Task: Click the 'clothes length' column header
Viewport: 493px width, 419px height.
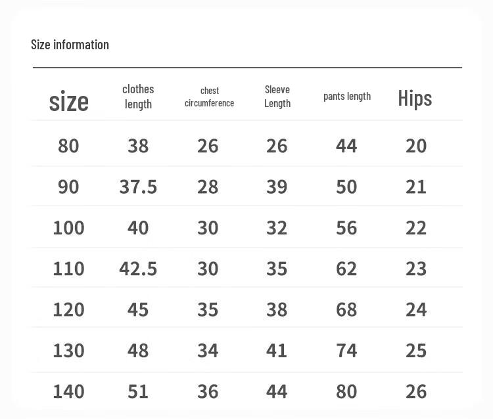Action: [x=138, y=97]
